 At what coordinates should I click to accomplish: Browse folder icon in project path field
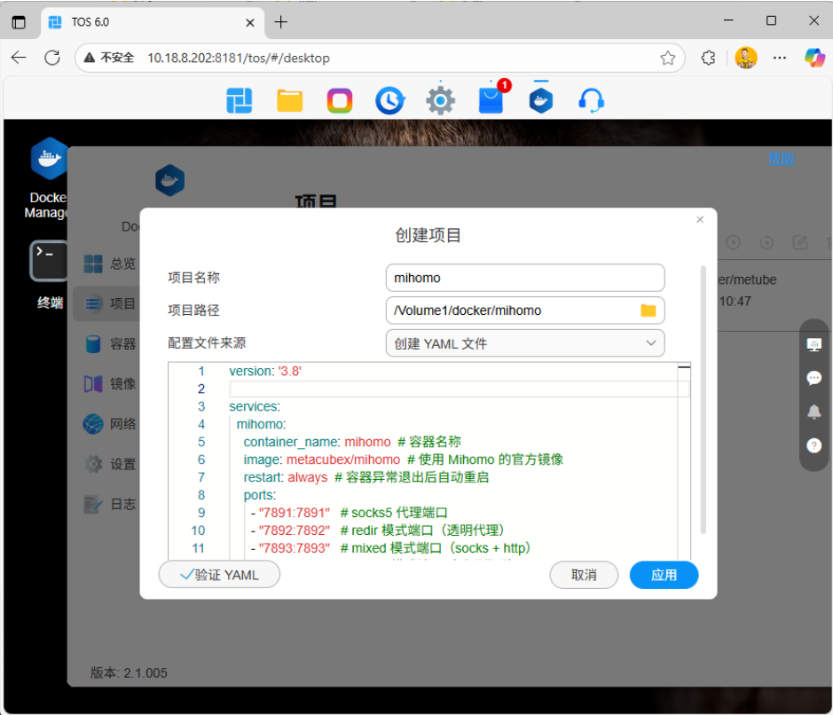coord(648,310)
